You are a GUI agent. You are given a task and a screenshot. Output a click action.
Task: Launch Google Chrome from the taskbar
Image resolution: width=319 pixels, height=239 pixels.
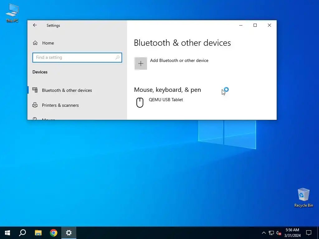(x=54, y=233)
